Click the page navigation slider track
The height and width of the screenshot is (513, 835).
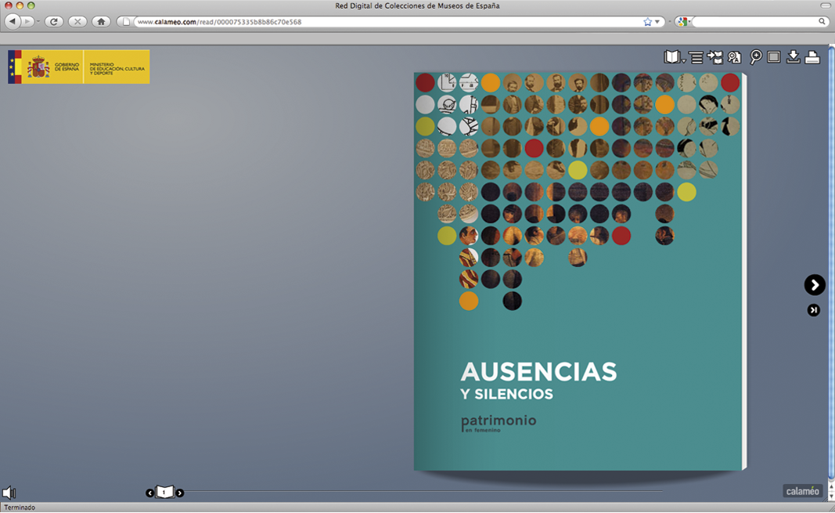[x=423, y=492]
